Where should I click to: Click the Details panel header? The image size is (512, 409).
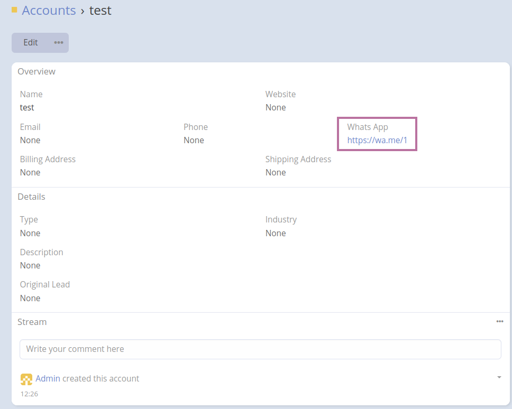click(31, 197)
